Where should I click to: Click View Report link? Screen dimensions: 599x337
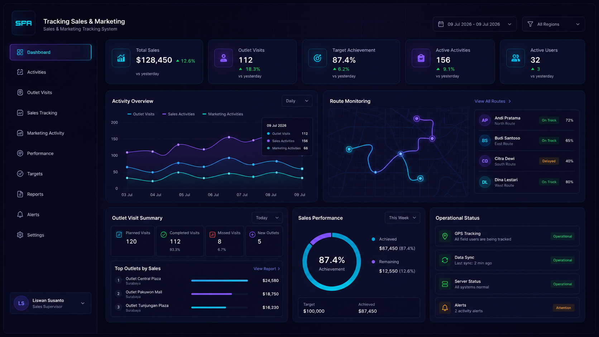coord(267,269)
